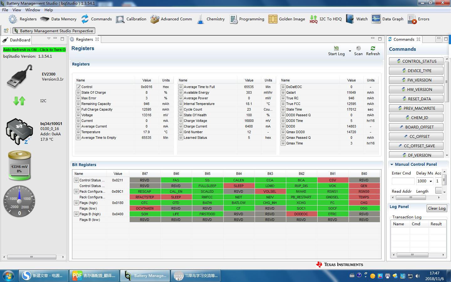Send the DEVICE_TYPE command
Screen dimensions: 451x282
[416, 70]
